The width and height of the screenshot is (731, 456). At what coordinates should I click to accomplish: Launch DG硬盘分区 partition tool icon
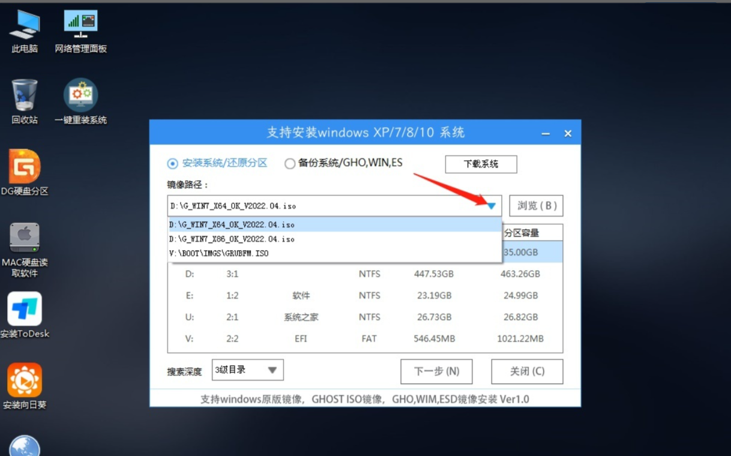point(25,173)
